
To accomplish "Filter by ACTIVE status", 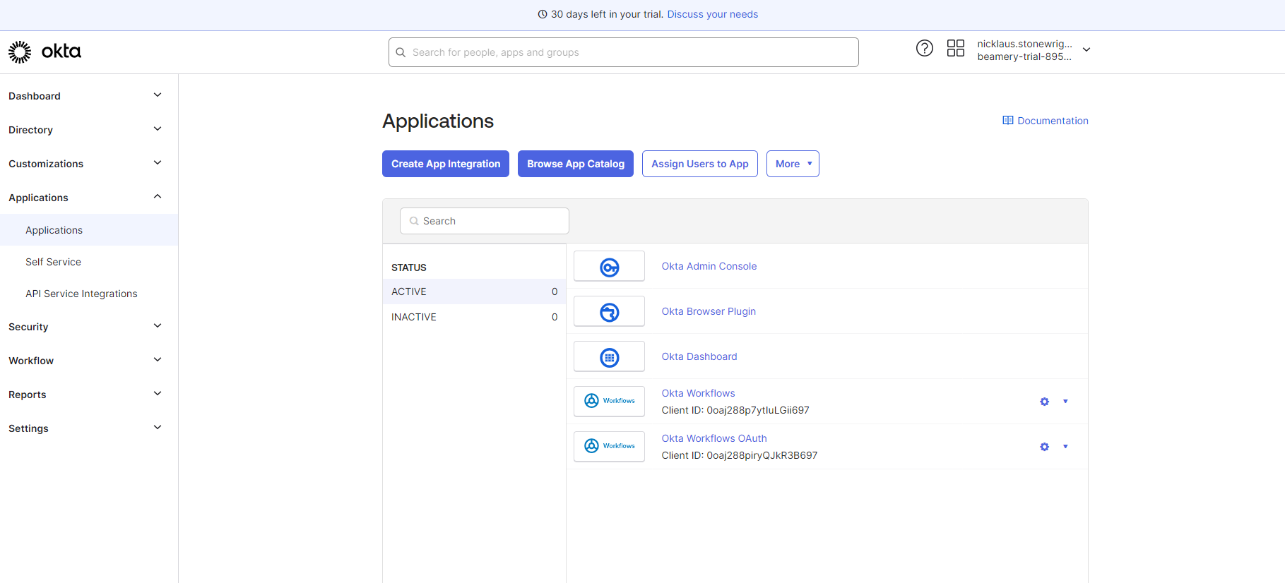I will click(474, 291).
